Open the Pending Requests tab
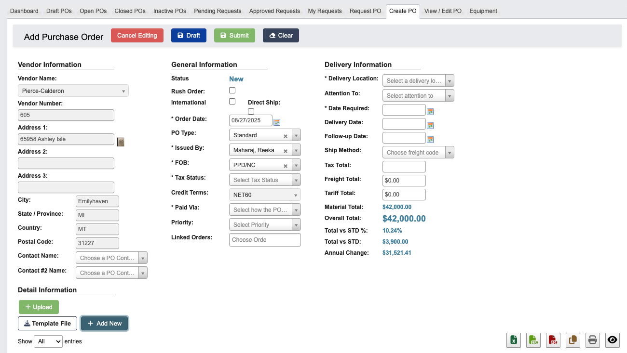Viewport: 627px width, 353px height. (x=218, y=11)
